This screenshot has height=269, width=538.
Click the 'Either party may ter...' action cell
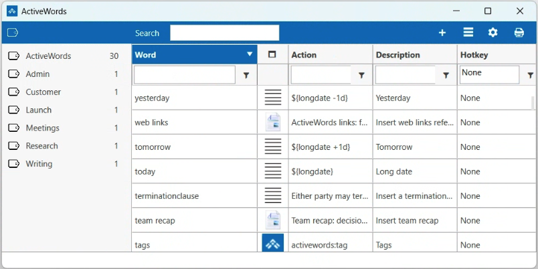331,196
